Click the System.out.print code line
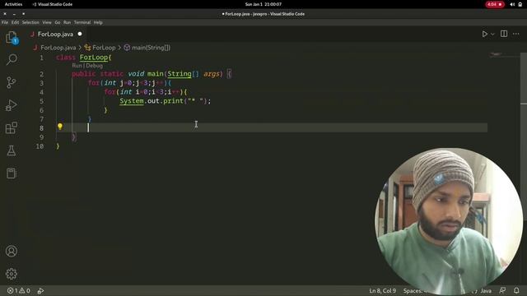This screenshot has height=296, width=527. point(165,101)
